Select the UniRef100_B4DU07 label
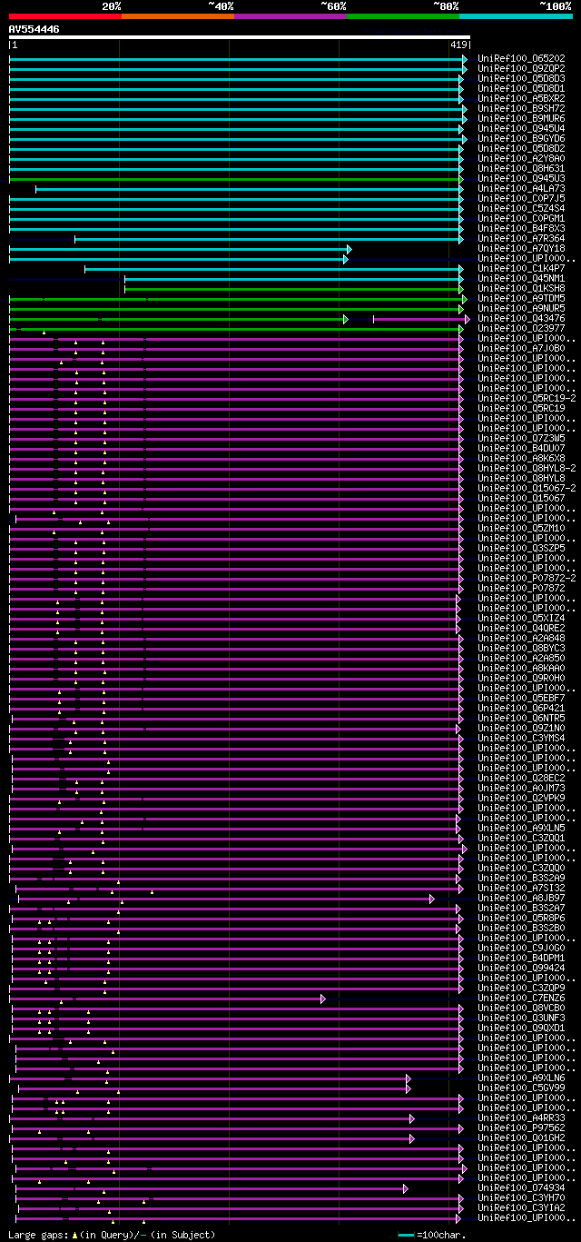 click(521, 448)
